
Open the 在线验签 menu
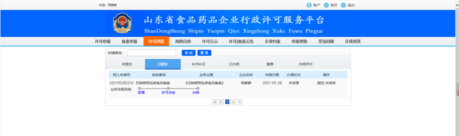point(353,42)
